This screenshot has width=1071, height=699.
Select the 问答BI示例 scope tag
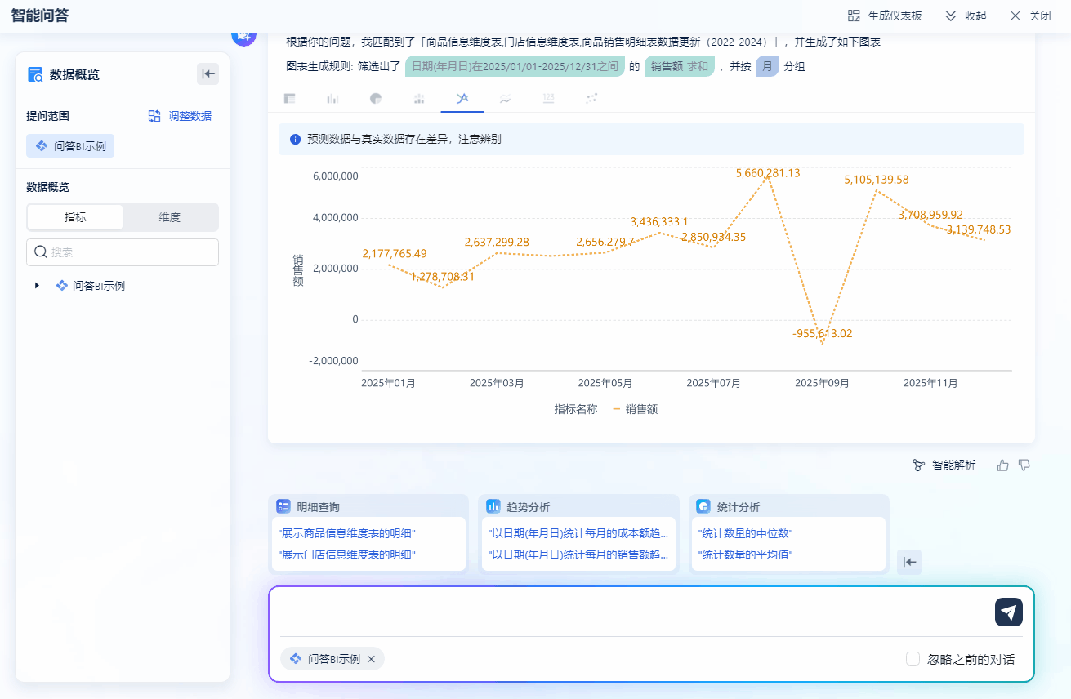click(70, 146)
